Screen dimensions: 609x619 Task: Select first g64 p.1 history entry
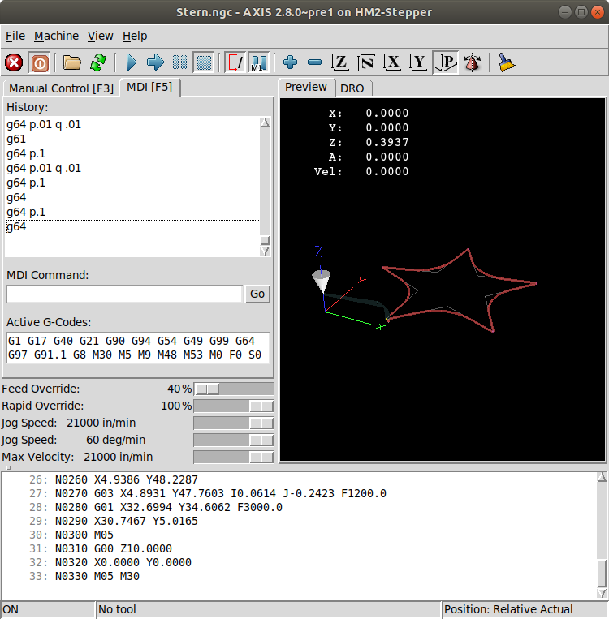[133, 153]
